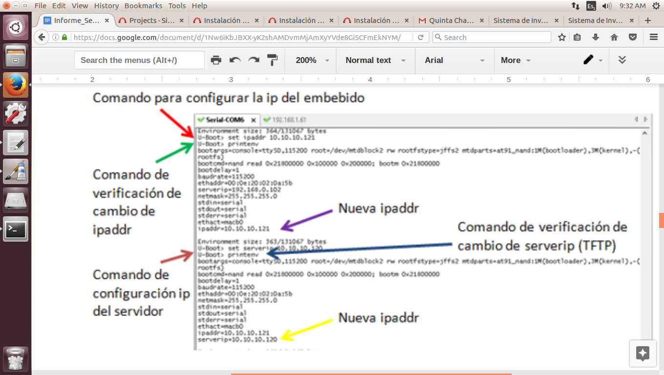
Task: Undo the last edit
Action: coord(235,60)
